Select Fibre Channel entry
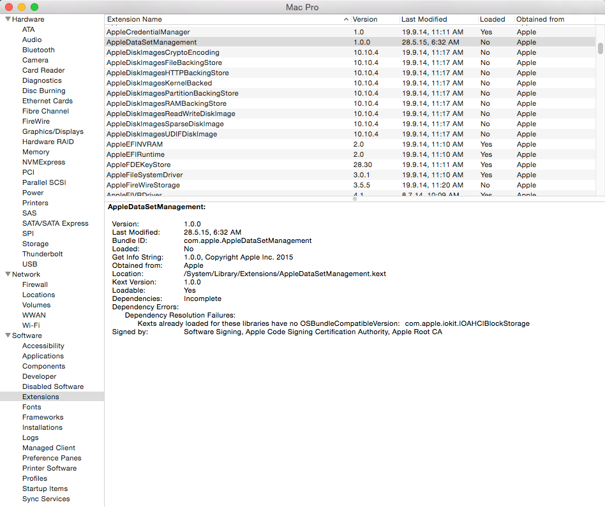 (x=45, y=111)
